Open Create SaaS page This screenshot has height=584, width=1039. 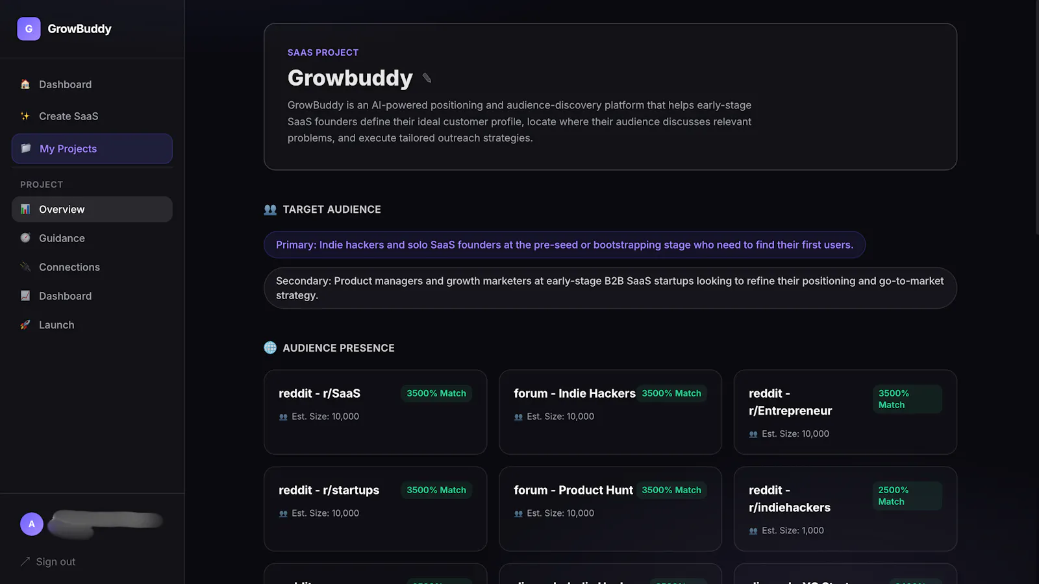pyautogui.click(x=92, y=116)
